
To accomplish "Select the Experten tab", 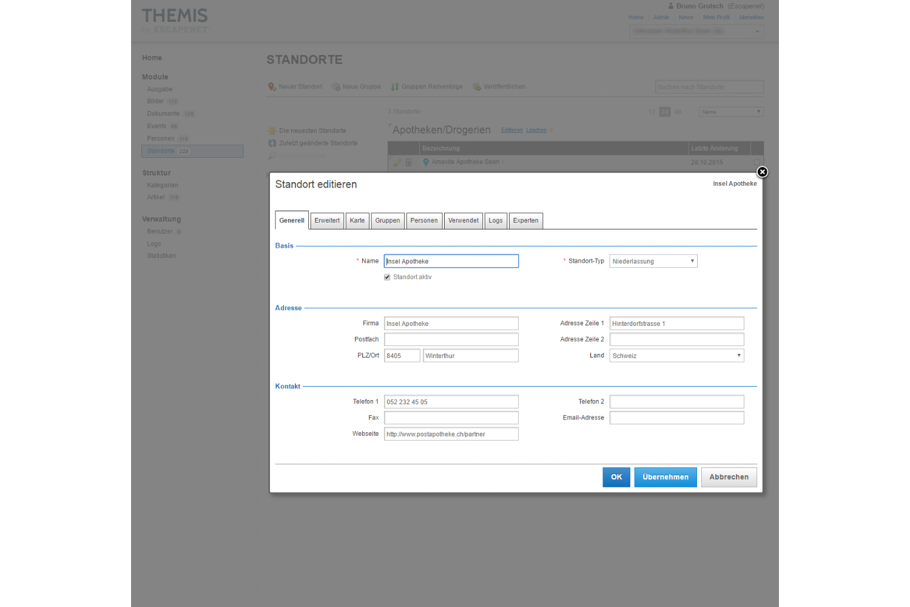I will point(525,221).
